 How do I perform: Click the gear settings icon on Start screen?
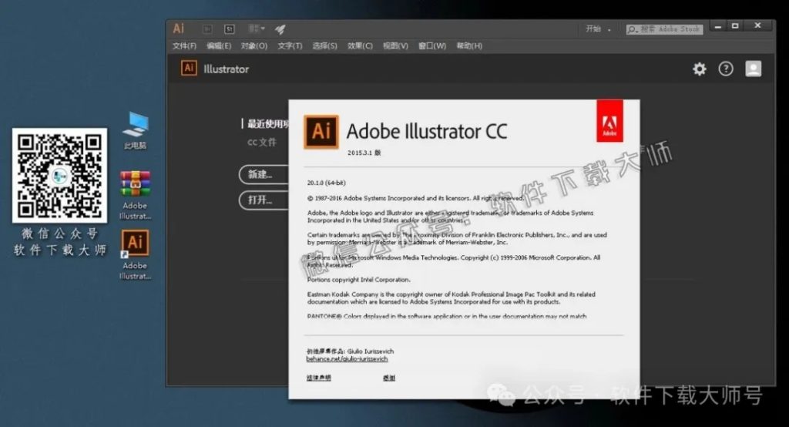(700, 69)
